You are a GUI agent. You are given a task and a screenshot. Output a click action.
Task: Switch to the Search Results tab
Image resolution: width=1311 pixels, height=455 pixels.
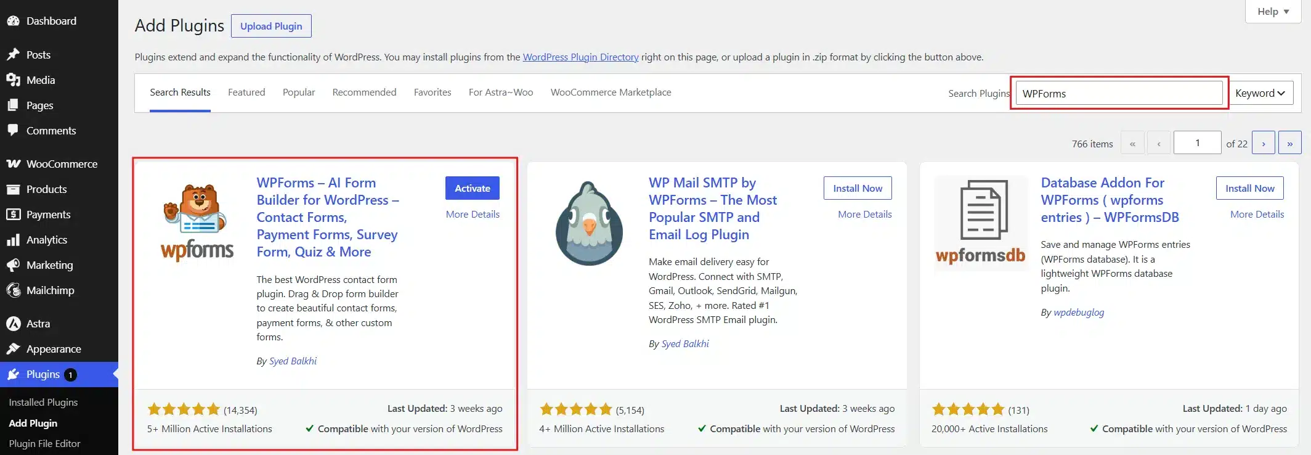(x=180, y=92)
